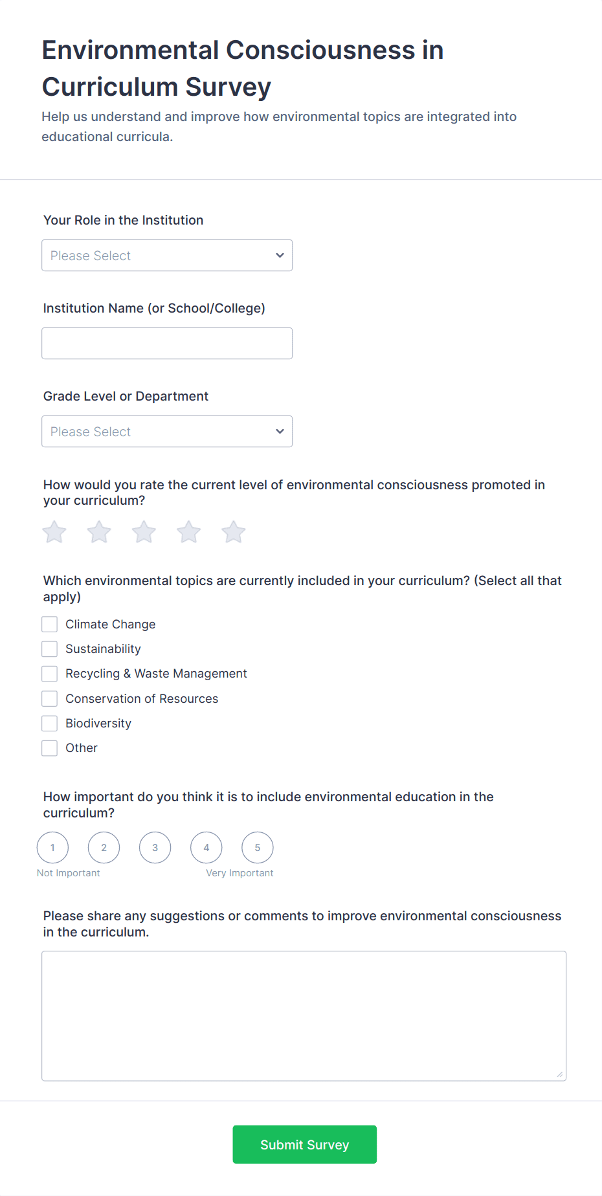Open the role dropdown chevron arrow
This screenshot has height=1196, width=602.
[279, 255]
